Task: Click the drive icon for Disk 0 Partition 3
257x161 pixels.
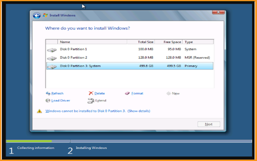Action: click(x=52, y=67)
